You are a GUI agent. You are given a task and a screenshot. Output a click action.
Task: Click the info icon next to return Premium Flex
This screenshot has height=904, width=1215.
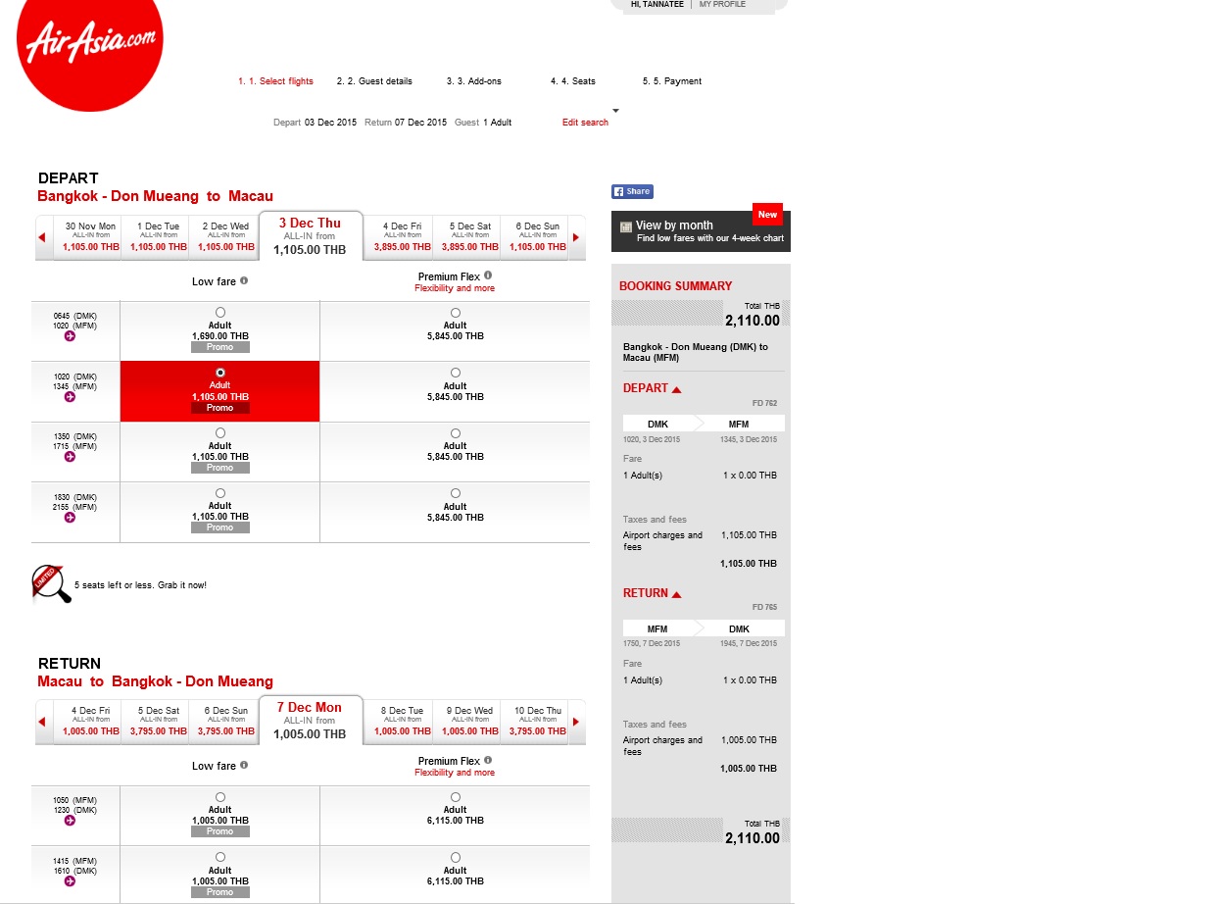point(487,760)
